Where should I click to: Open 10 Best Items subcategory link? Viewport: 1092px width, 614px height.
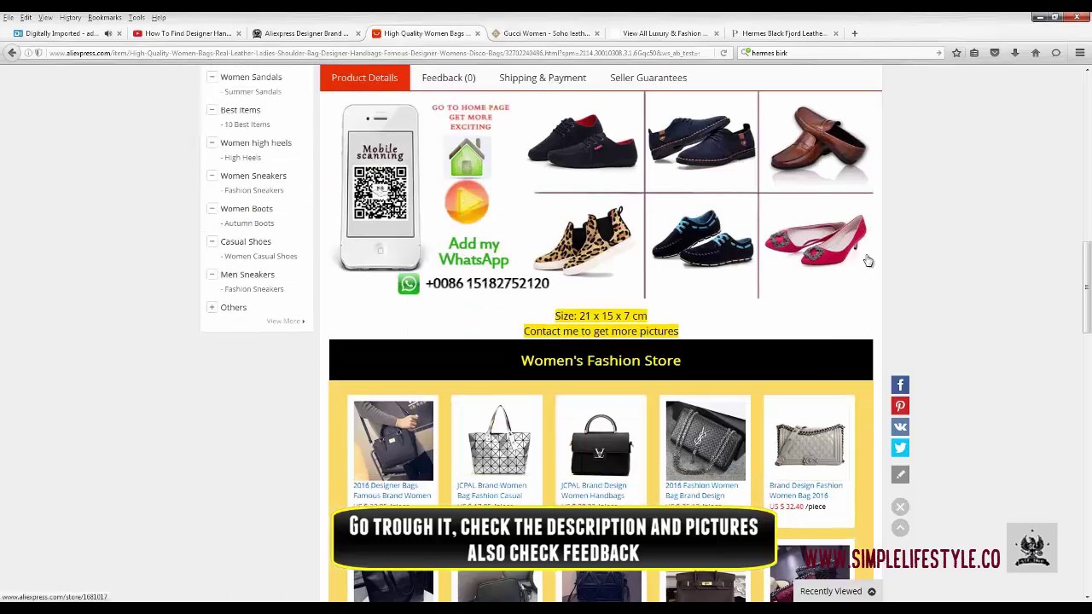coord(247,125)
